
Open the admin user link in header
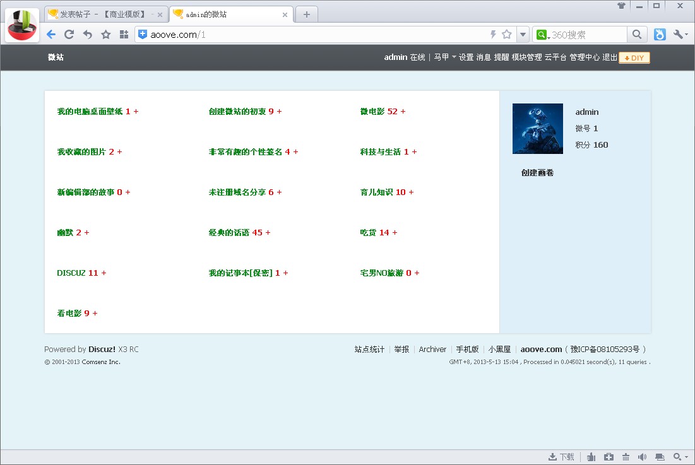pos(395,57)
